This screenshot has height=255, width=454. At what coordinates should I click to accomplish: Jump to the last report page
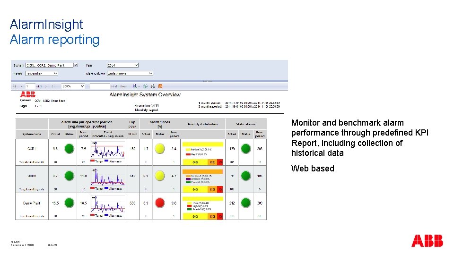coord(52,86)
